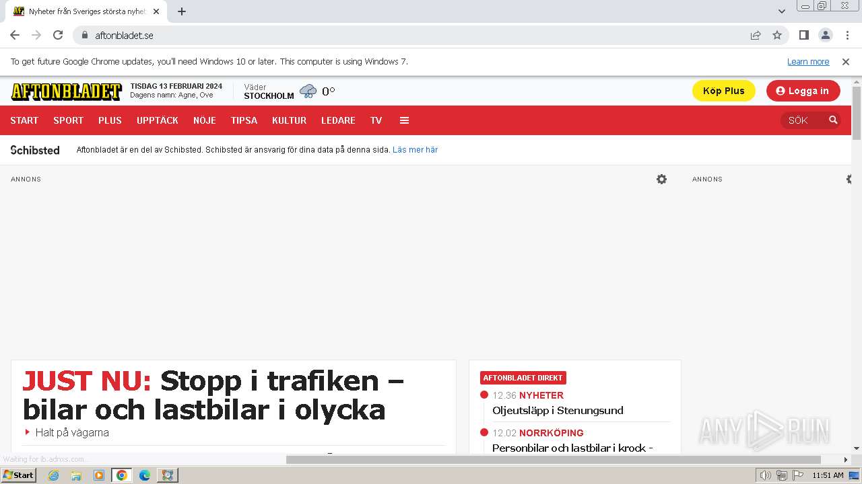This screenshot has width=862, height=484.
Task: Close the Aftonbladet browser tab
Action: click(x=156, y=11)
